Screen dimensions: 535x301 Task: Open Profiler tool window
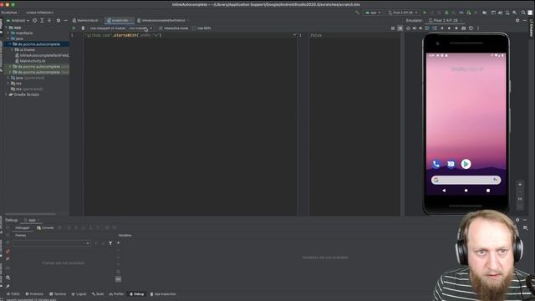coord(116,293)
